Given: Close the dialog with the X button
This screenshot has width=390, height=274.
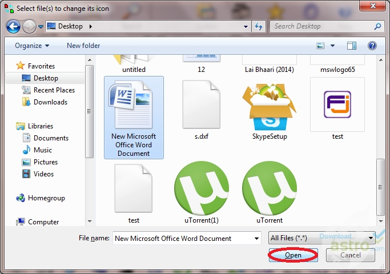Looking at the screenshot, I should pos(373,6).
